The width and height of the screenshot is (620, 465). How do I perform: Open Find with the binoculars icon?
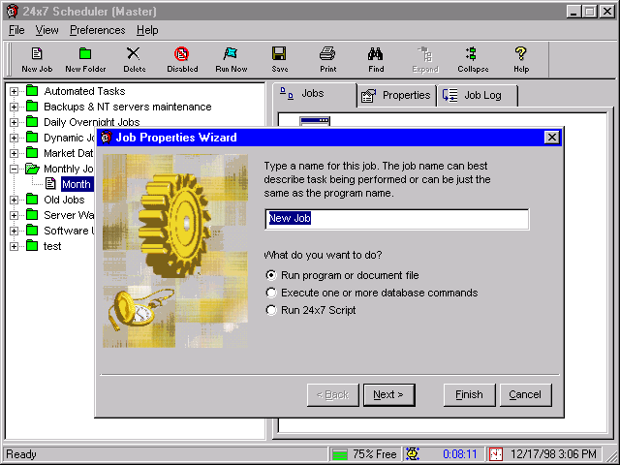[376, 54]
